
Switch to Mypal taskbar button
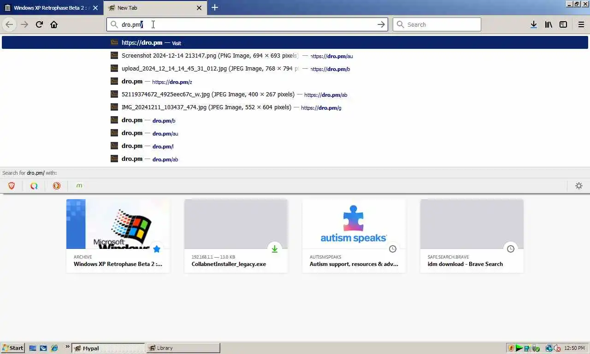click(108, 348)
